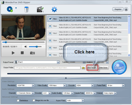Screen dimensions: 132x105
Task: Click the big Start button
Action: click(x=119, y=67)
